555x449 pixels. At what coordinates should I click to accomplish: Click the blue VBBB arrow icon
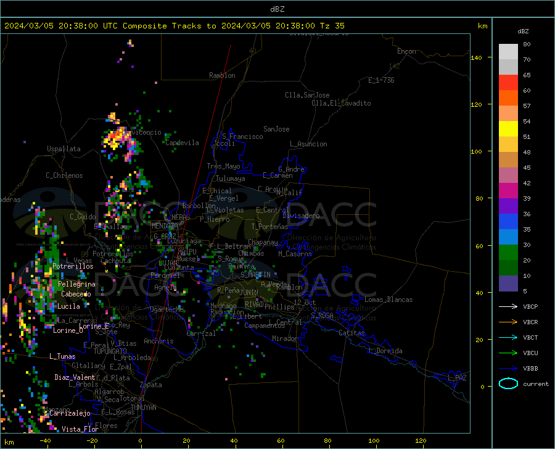[508, 369]
